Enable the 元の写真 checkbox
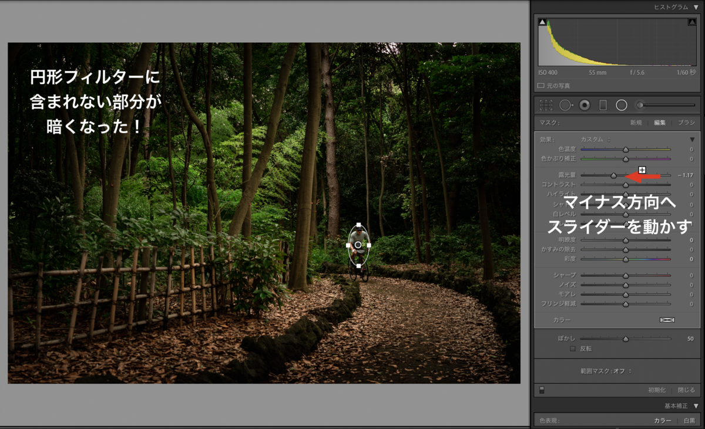705x429 pixels. click(x=541, y=86)
